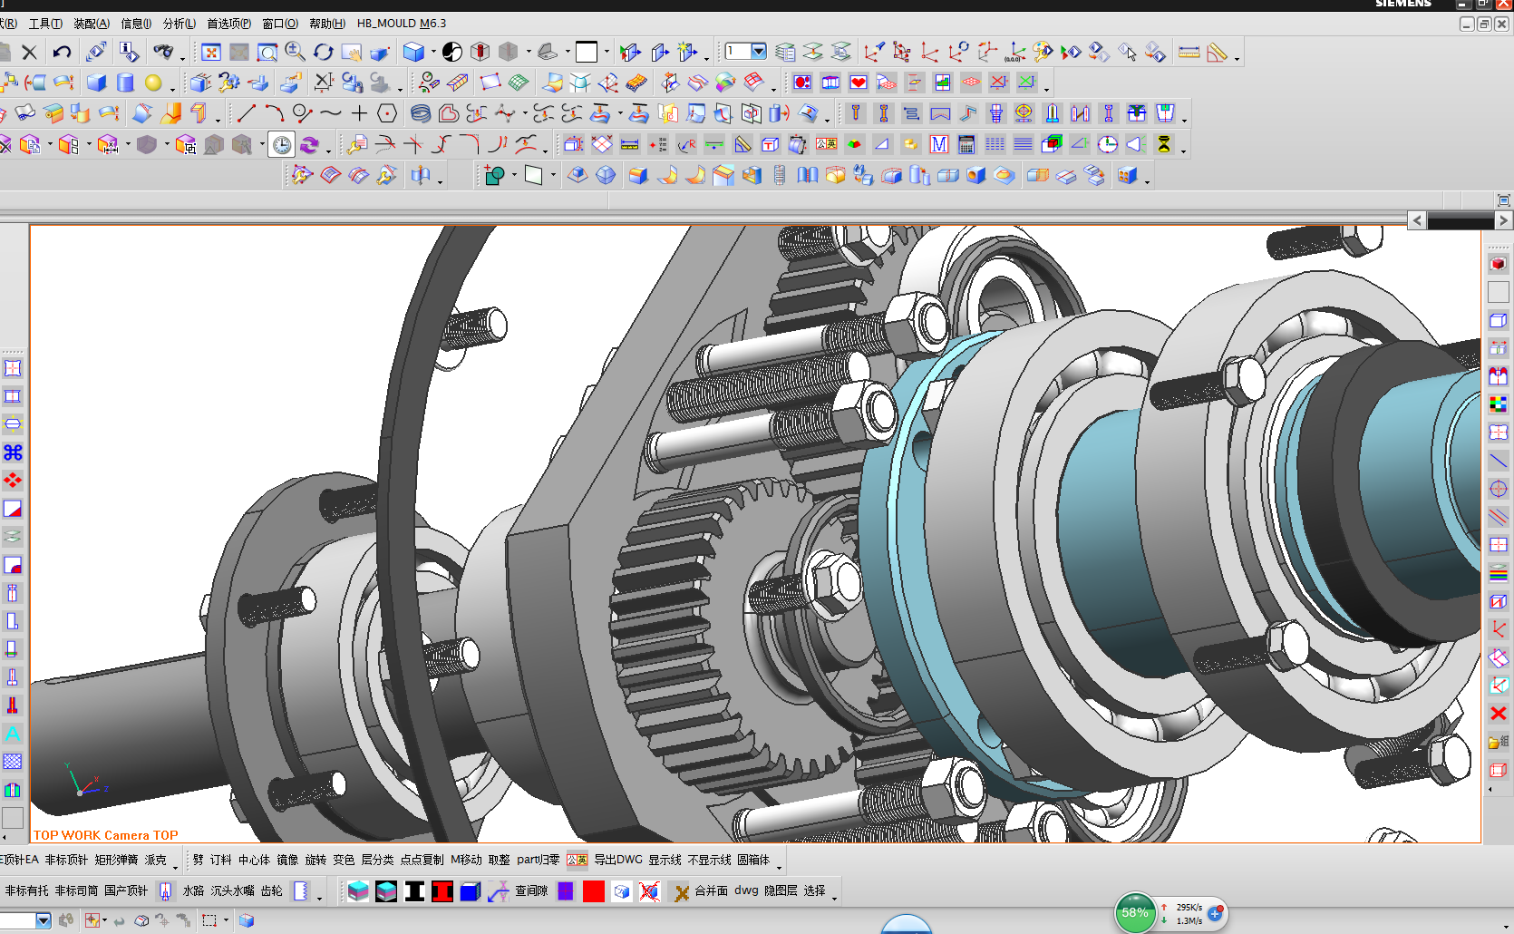Click the 合并面 button
The height and width of the screenshot is (934, 1514).
[x=711, y=891]
